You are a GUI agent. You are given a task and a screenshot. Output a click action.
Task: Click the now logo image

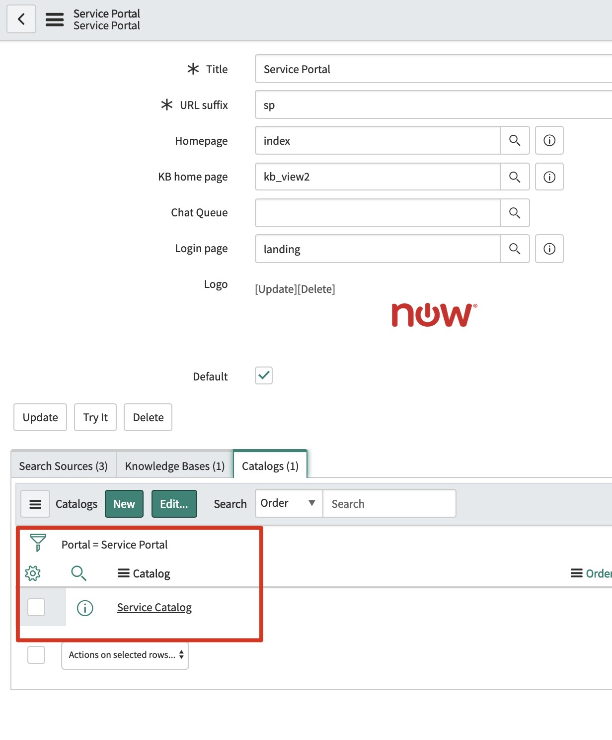pyautogui.click(x=434, y=315)
